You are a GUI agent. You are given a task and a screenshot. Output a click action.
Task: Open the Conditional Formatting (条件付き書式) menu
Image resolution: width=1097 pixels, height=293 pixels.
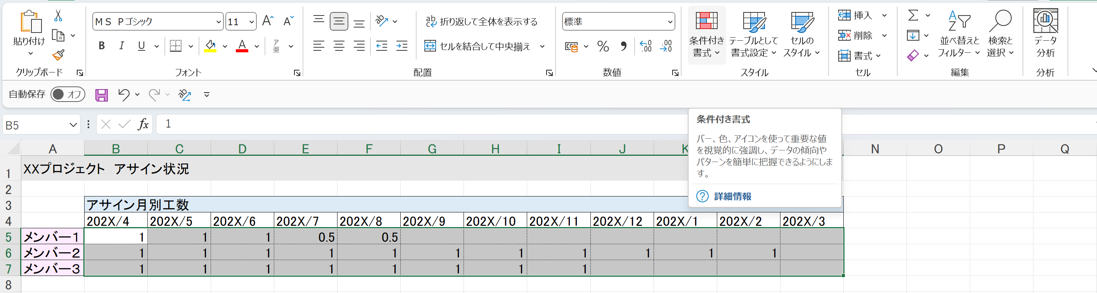pyautogui.click(x=706, y=35)
